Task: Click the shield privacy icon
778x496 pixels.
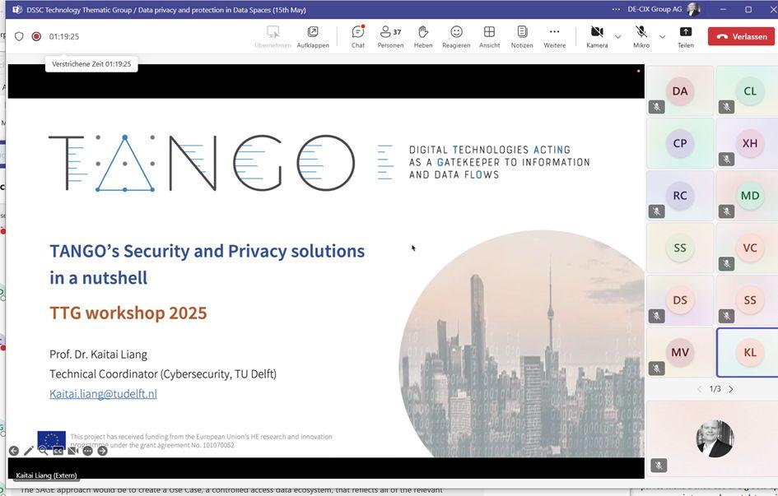Action: point(19,36)
